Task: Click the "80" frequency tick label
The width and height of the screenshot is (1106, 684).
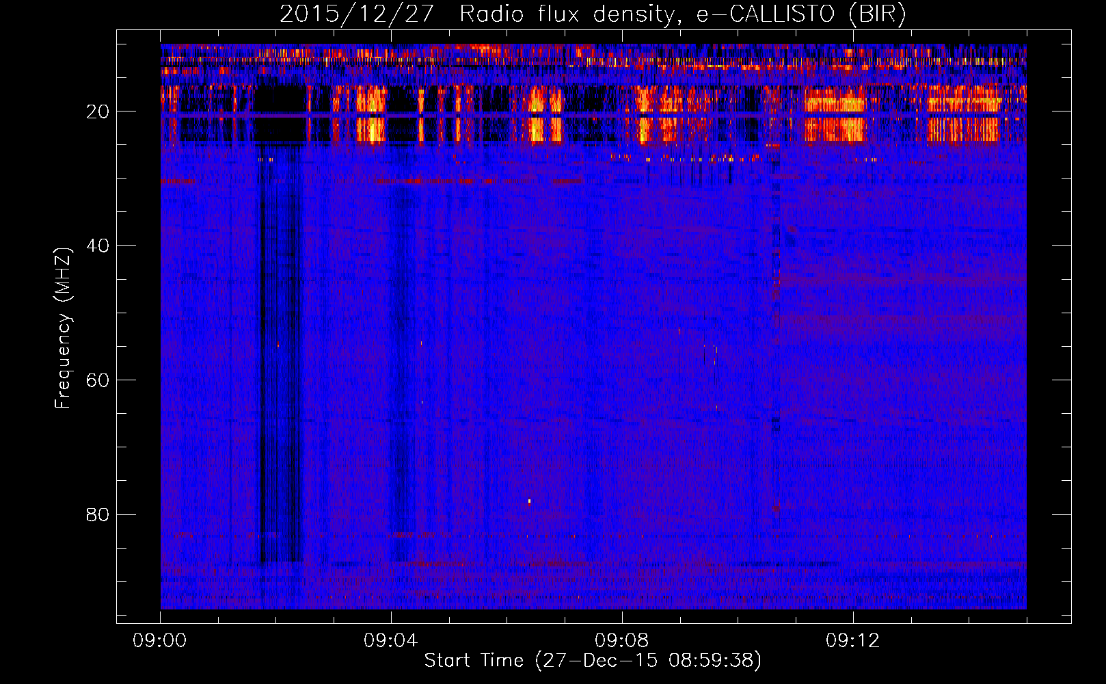Action: (x=98, y=514)
